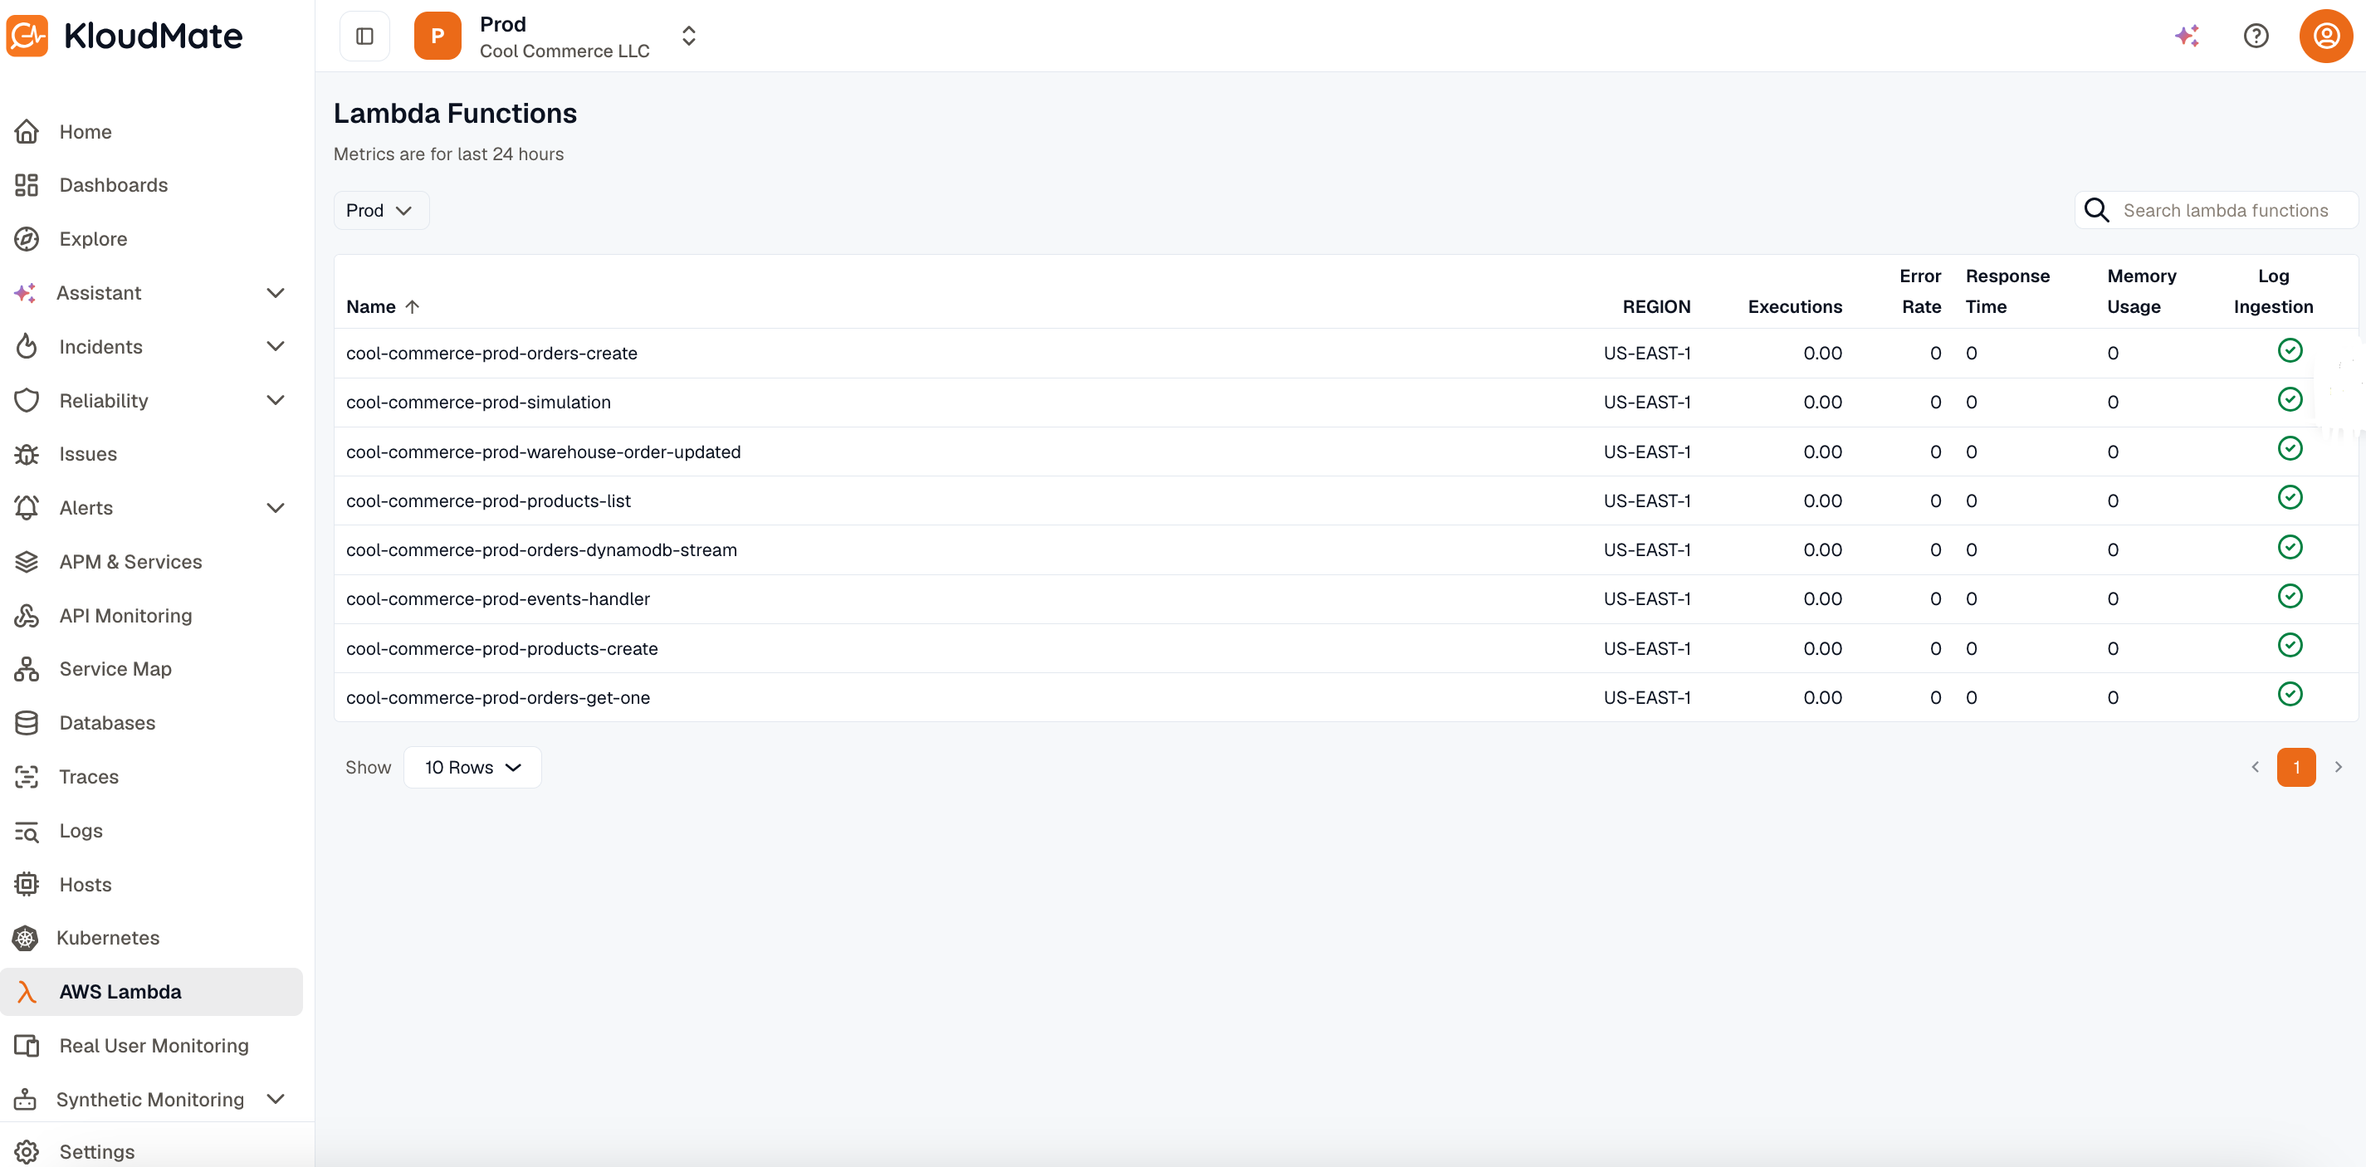The width and height of the screenshot is (2366, 1167).
Task: Go to previous page arrow
Action: [2255, 768]
